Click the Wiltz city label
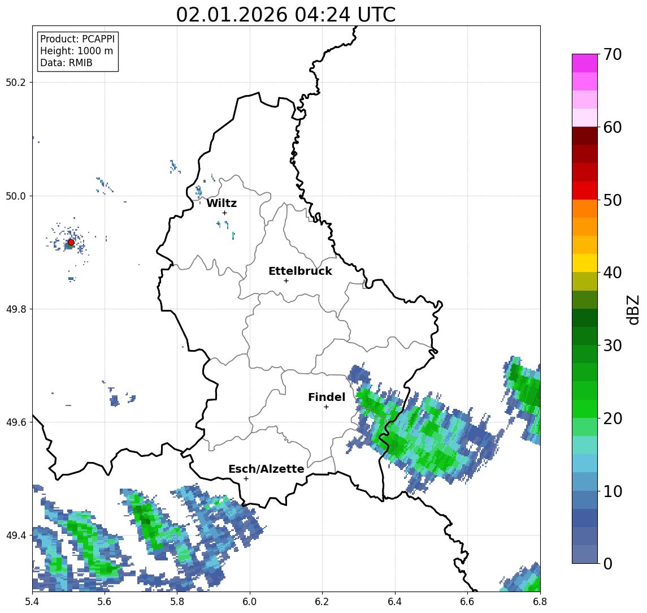The height and width of the screenshot is (613, 647). pos(222,203)
